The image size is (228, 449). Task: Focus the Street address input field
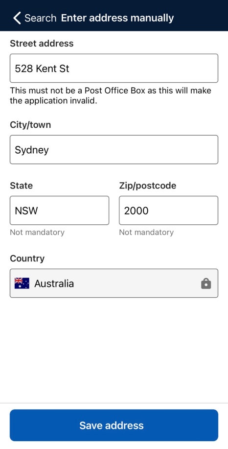(114, 69)
